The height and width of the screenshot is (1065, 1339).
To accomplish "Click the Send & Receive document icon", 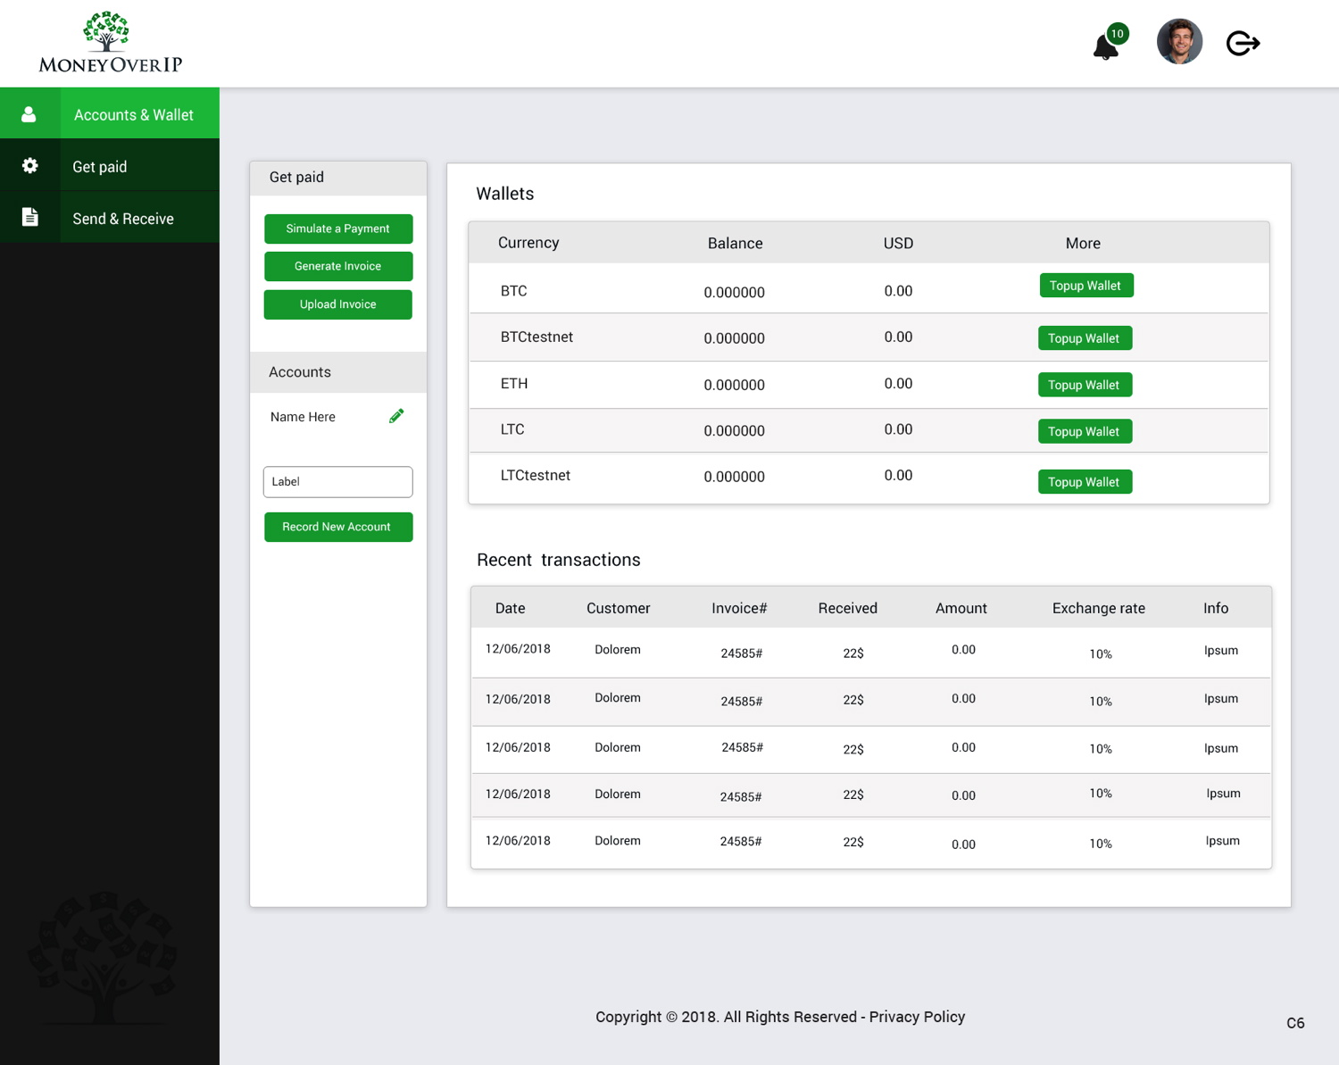I will [29, 217].
